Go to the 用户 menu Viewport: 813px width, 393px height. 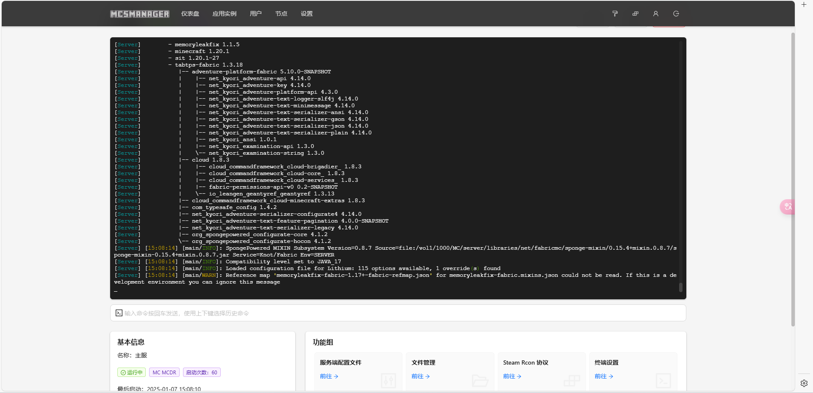(x=255, y=14)
